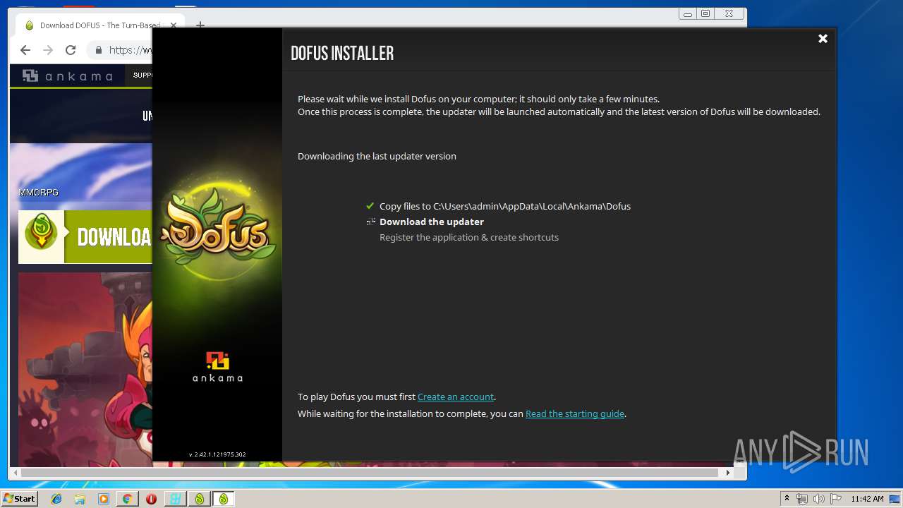Switch to first Dofus taskbar item
Viewport: 903px width, 508px height.
pos(200,499)
